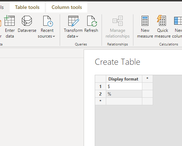Click the 'Dataverse' button label

27,30
